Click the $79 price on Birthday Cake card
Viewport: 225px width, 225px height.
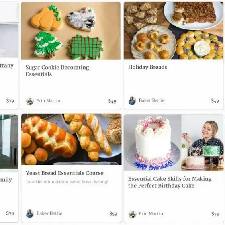coord(215,214)
